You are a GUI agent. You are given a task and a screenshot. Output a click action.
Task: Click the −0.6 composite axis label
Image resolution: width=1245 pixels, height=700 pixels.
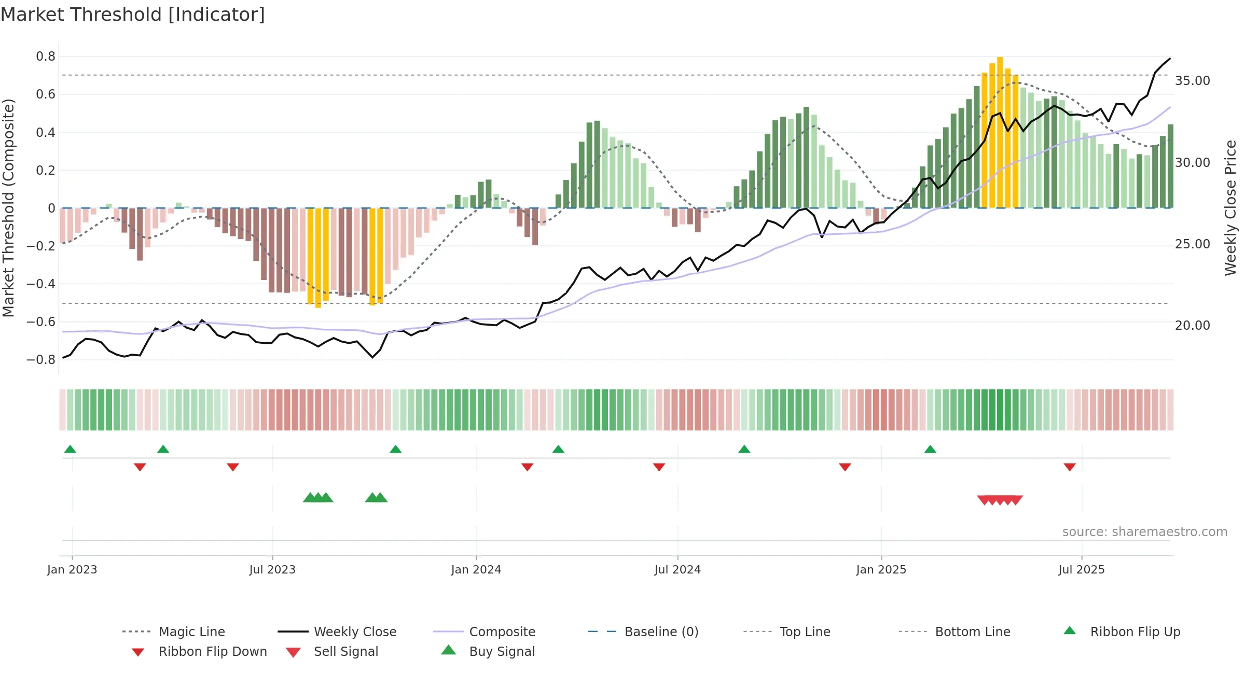(x=41, y=321)
